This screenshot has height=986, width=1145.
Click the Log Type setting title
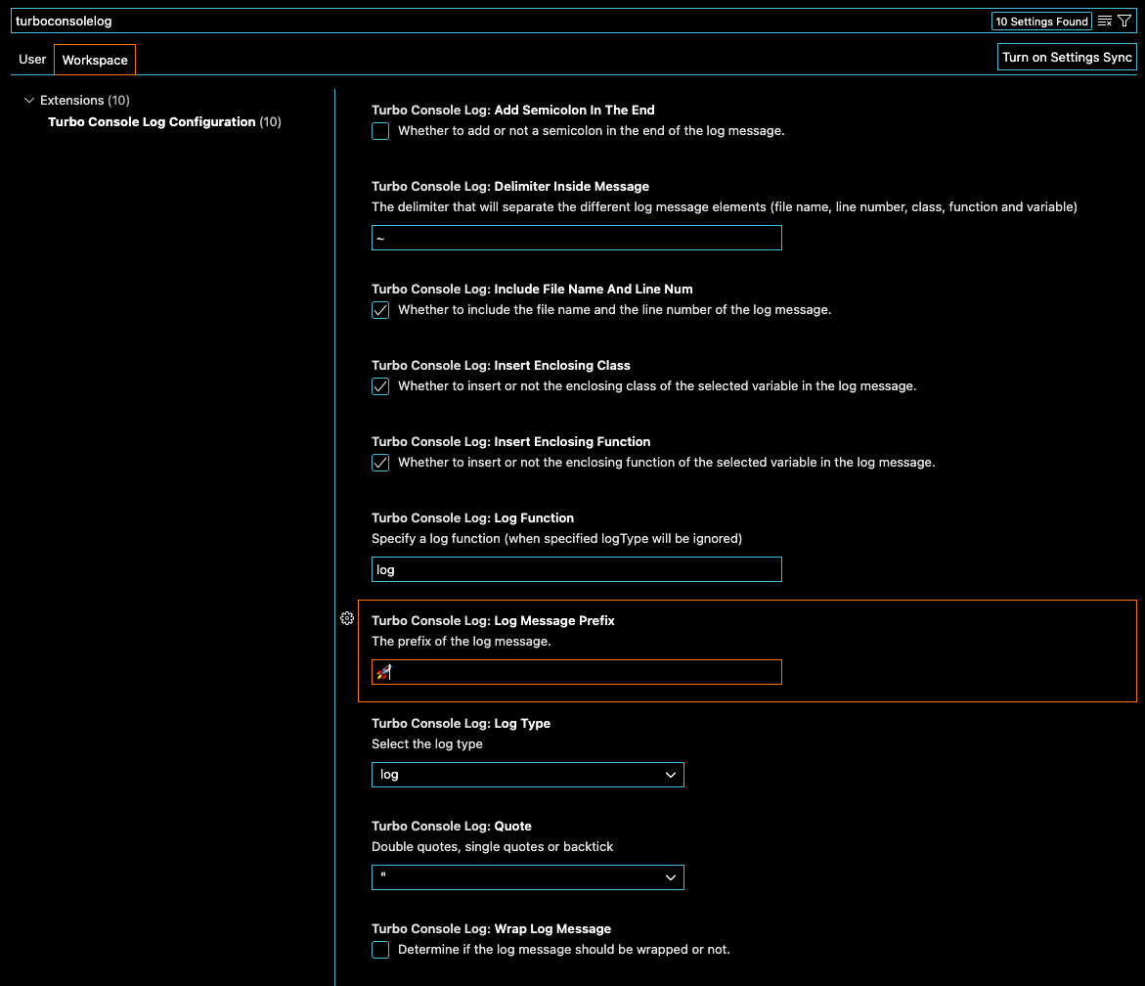tap(461, 723)
